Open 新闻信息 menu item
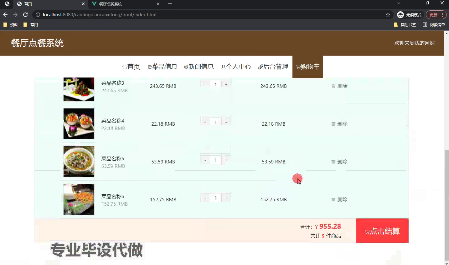Image resolution: width=449 pixels, height=265 pixels. pyautogui.click(x=199, y=67)
